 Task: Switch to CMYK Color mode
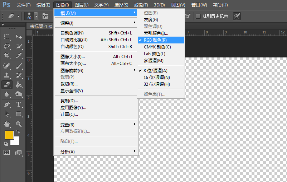161,47
